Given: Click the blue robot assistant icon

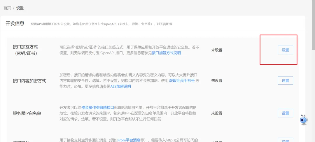Looking at the screenshot, I should (x=304, y=120).
